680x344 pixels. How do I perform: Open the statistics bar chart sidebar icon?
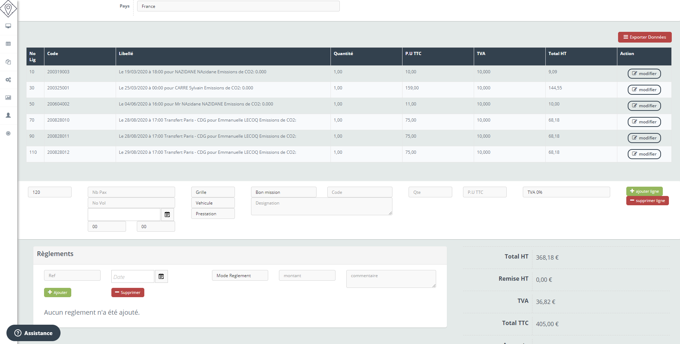coord(8,98)
